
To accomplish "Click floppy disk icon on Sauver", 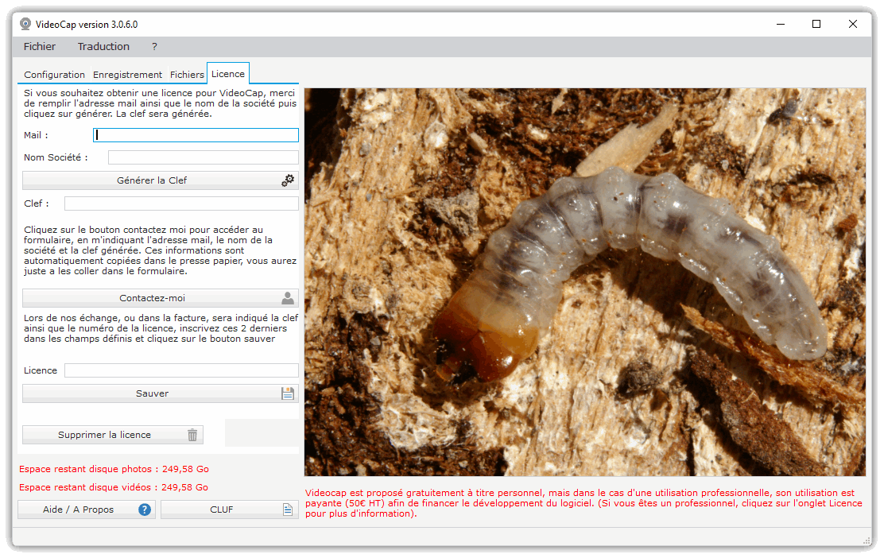I will [x=288, y=393].
